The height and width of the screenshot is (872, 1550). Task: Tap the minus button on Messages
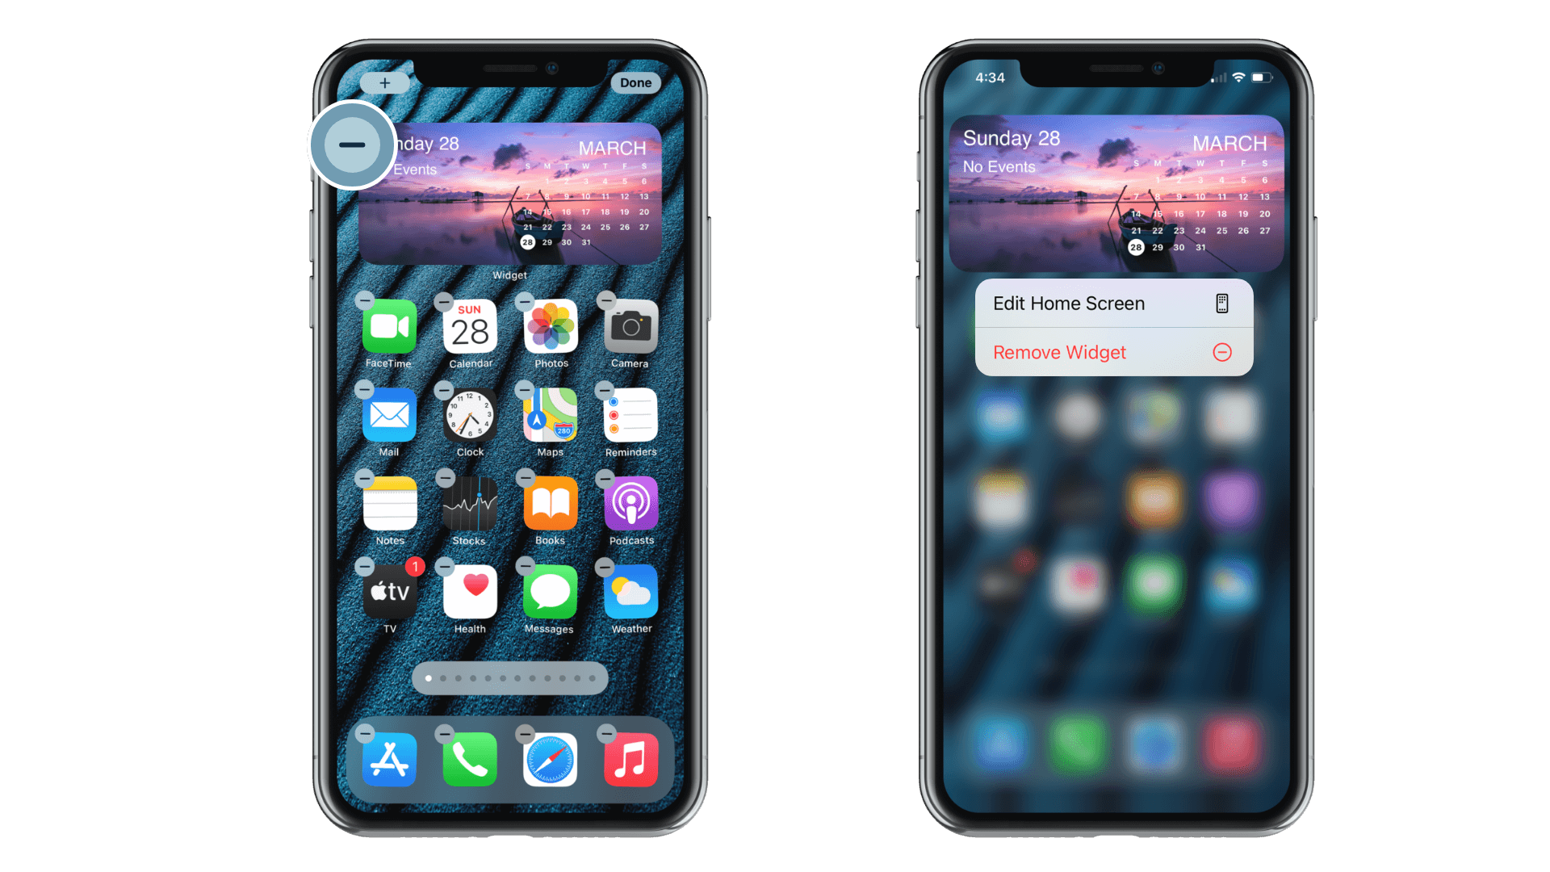click(x=526, y=567)
